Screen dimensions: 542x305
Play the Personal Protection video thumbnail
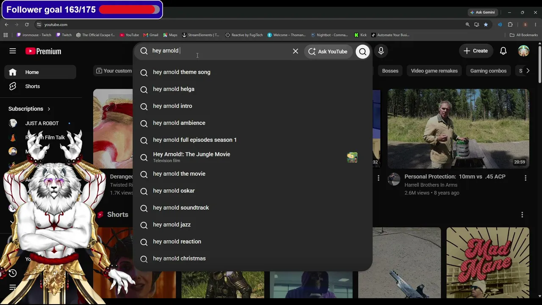[458, 129]
